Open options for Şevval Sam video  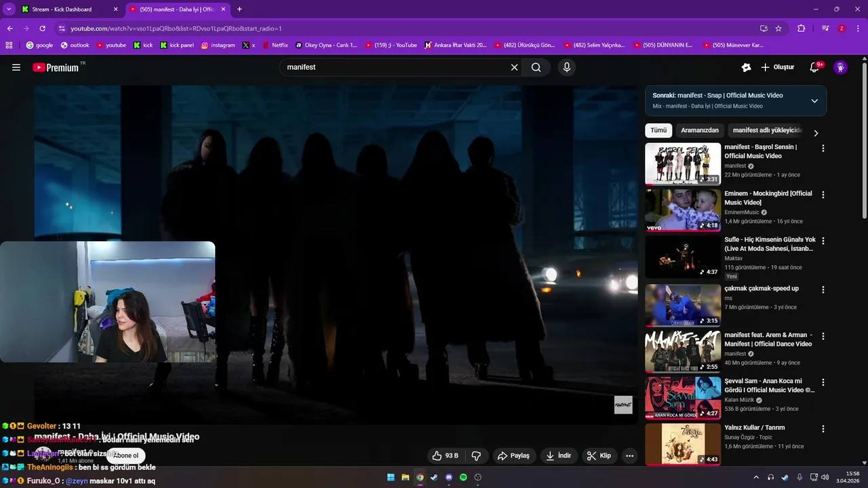(x=823, y=382)
